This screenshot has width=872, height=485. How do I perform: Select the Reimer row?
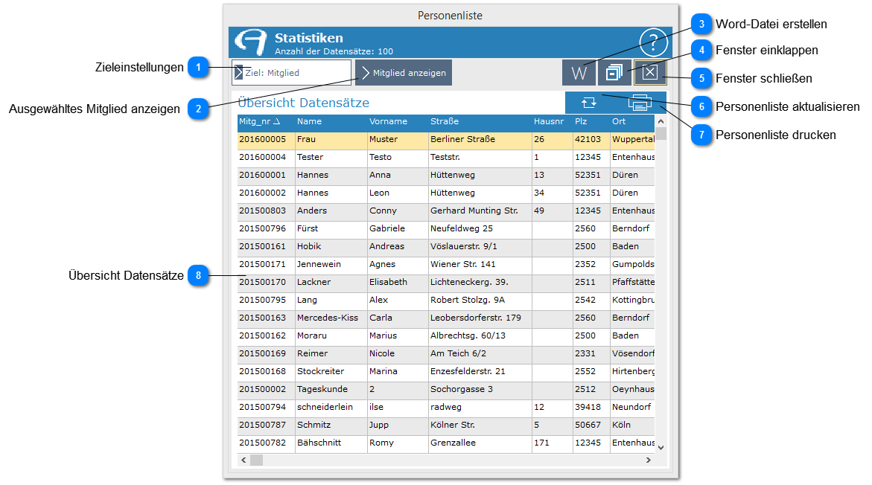click(x=446, y=354)
